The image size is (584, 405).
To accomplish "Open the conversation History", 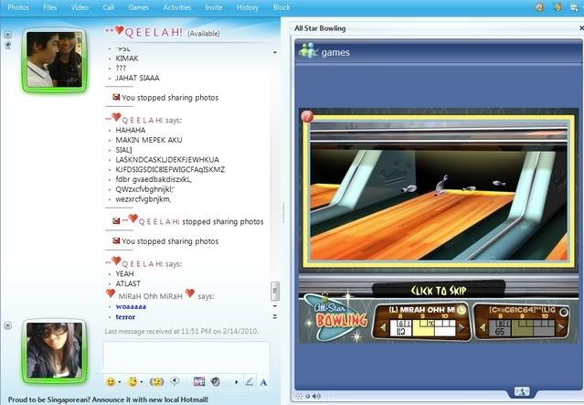I will point(248,7).
